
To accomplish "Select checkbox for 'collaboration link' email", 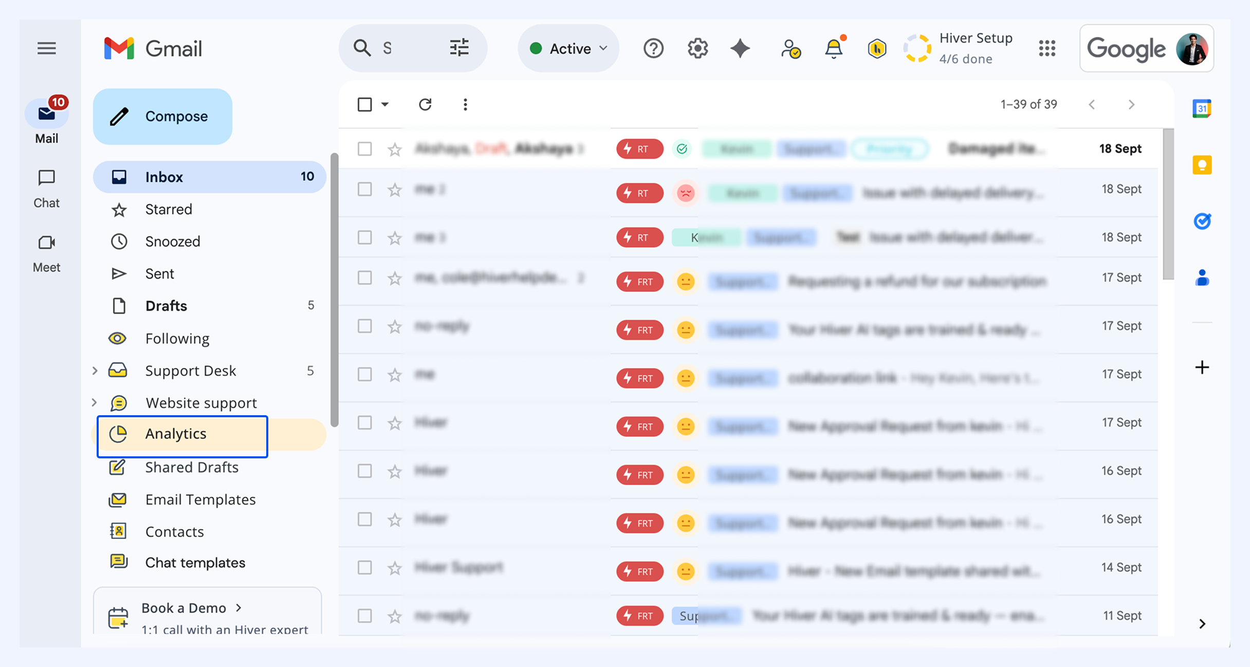I will [364, 375].
